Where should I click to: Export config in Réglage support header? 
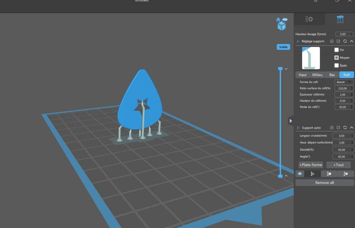[x=338, y=41]
